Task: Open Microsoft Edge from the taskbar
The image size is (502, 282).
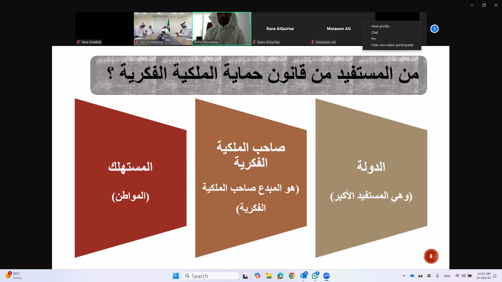Action: (x=281, y=276)
